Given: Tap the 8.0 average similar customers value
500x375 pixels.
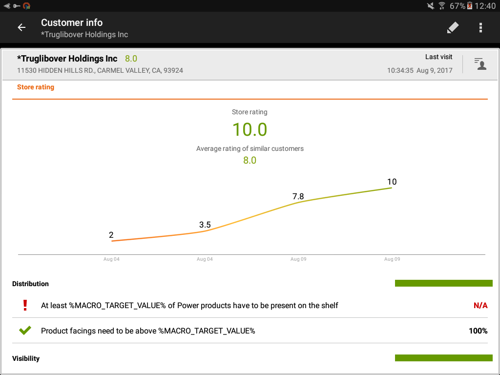Looking at the screenshot, I should point(250,160).
